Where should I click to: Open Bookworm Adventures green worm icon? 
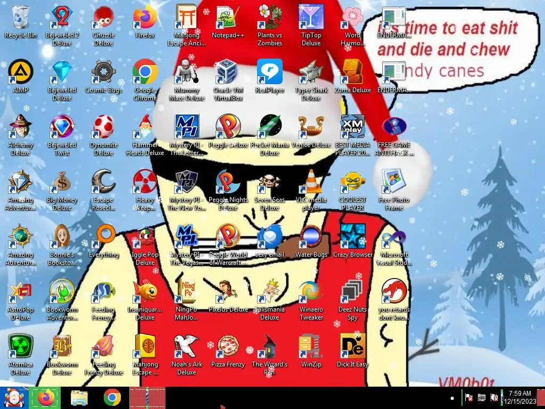click(x=62, y=300)
